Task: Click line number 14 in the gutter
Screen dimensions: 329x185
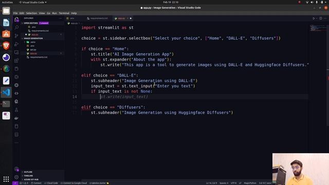Action: 75,97
